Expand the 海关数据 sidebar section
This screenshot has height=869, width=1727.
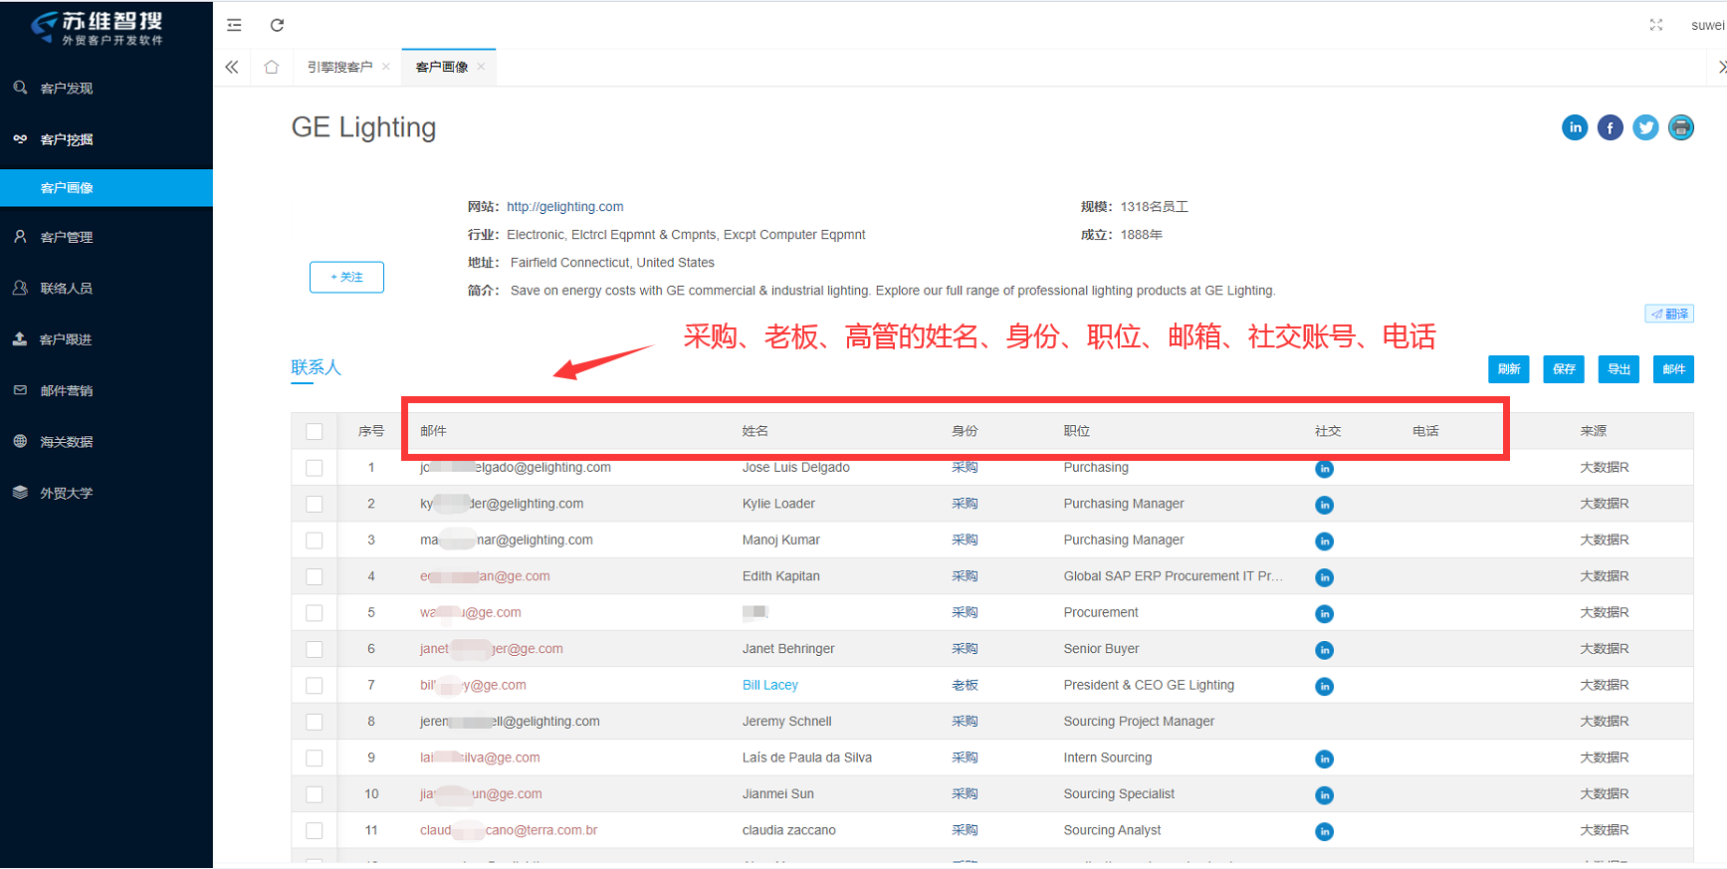pyautogui.click(x=67, y=442)
